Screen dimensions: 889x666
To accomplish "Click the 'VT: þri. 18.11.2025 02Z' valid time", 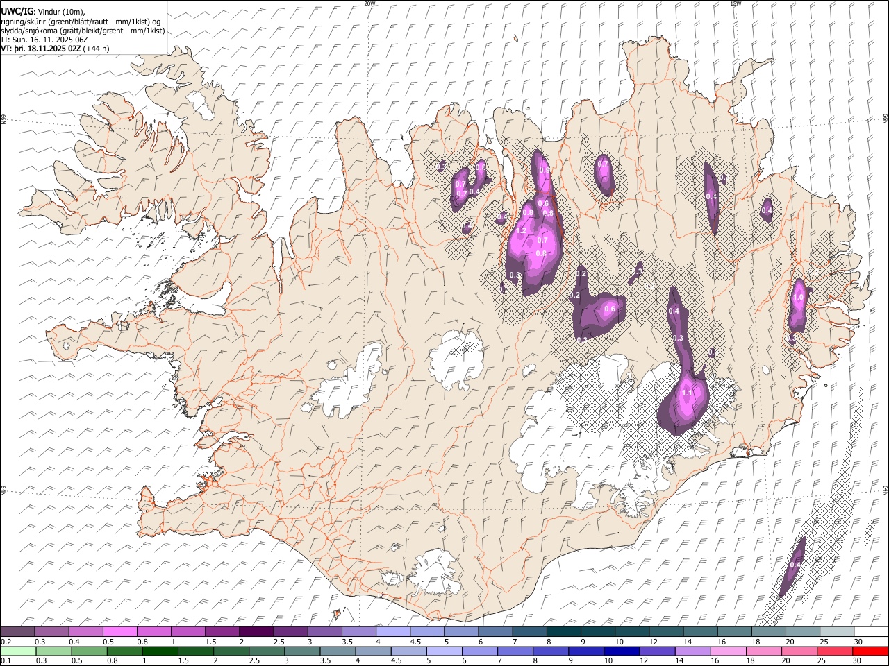I will [x=41, y=49].
